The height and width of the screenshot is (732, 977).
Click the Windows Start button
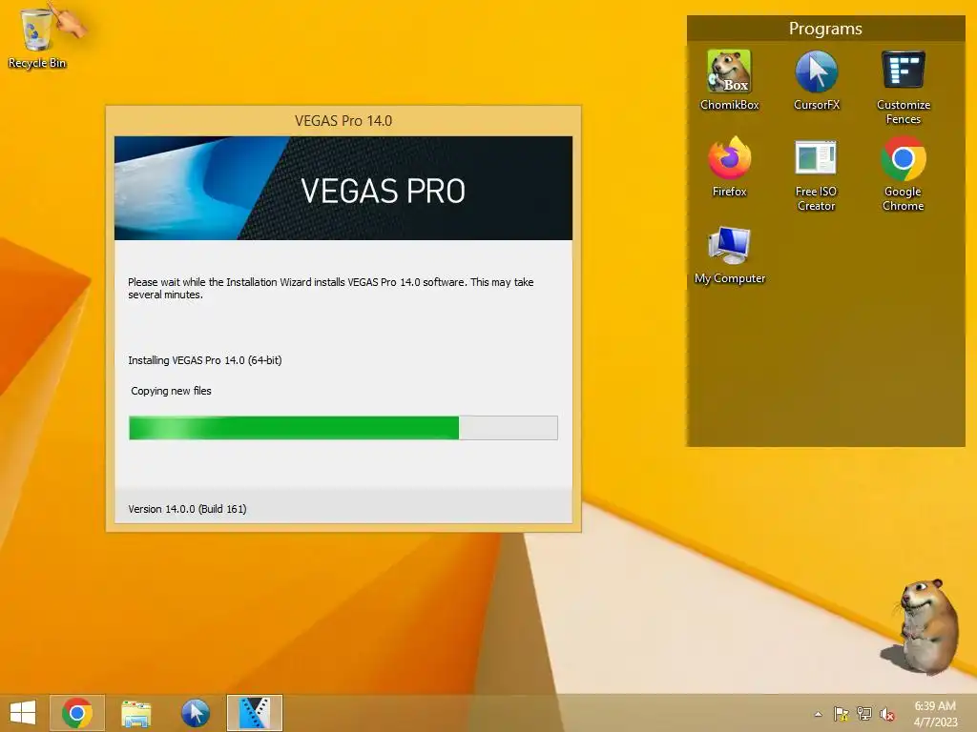tap(23, 713)
